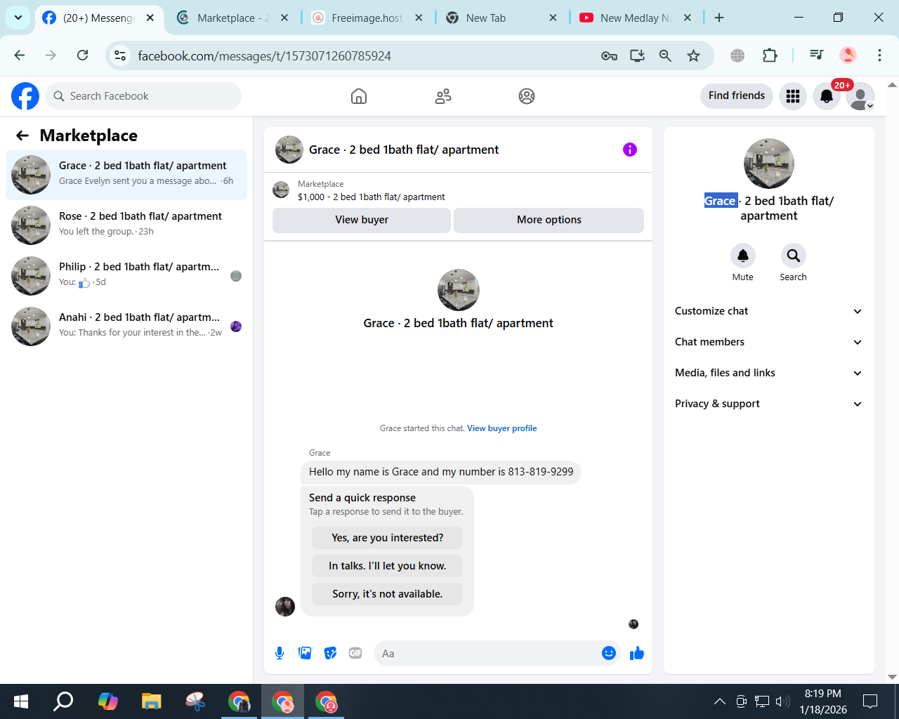Switch to the New Tab browser tab
The height and width of the screenshot is (719, 899).
[502, 18]
